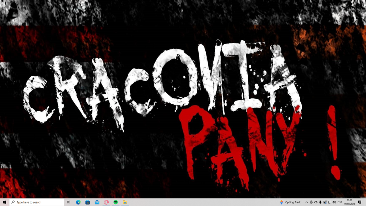Open File Explorer from the taskbar

point(125,202)
